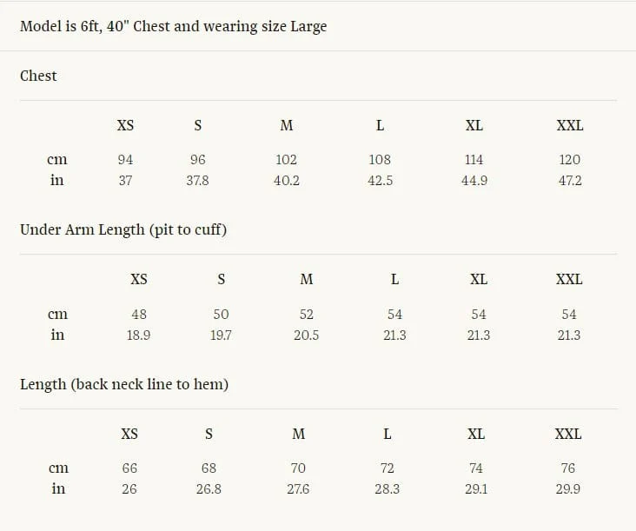Click the XS header in Under Arm table
The width and height of the screenshot is (636, 531).
(139, 279)
